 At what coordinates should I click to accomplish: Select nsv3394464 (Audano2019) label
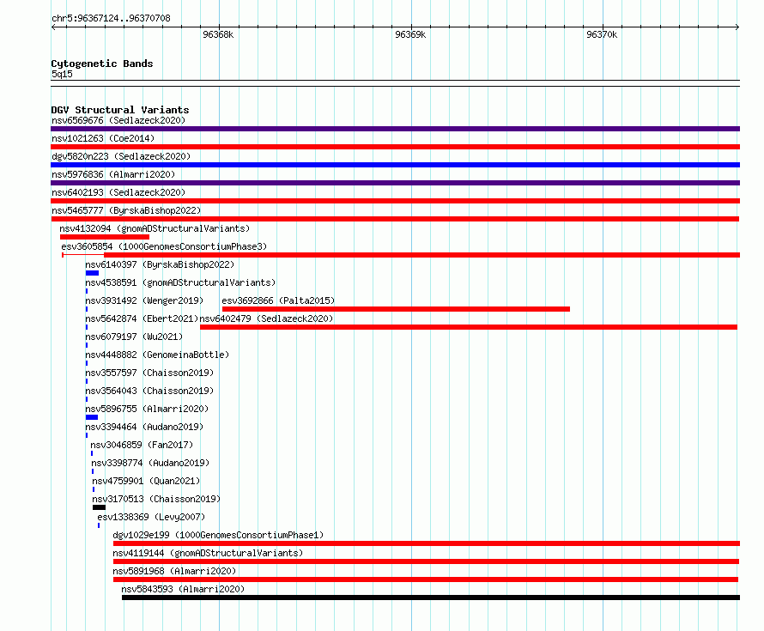coord(144,427)
